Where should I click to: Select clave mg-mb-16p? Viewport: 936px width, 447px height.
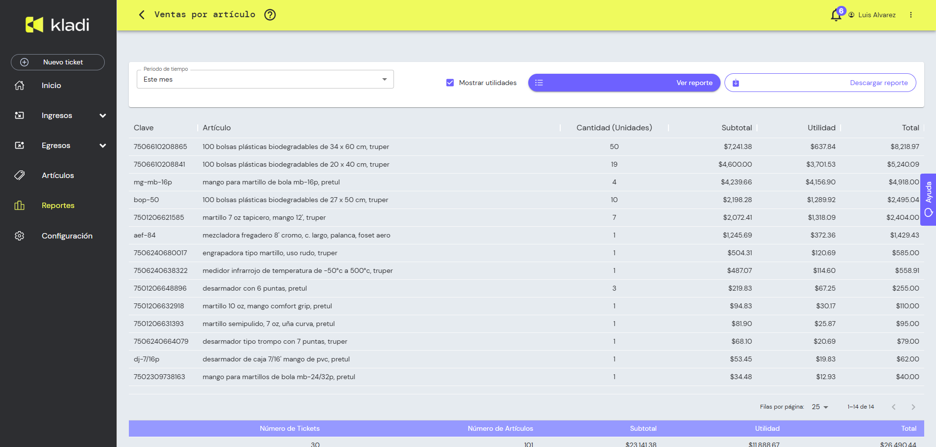click(153, 182)
